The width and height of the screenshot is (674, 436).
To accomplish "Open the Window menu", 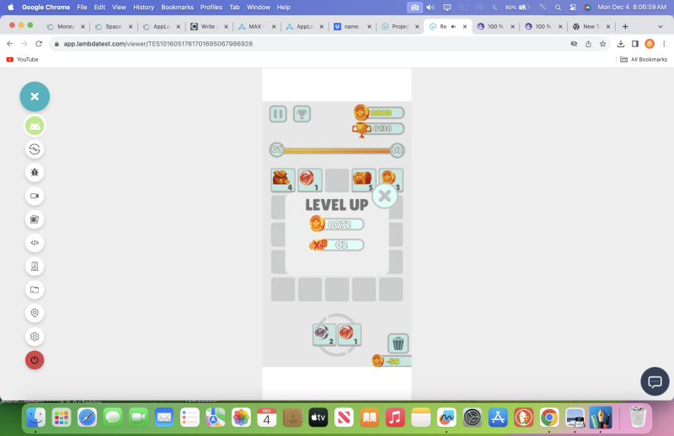I will click(x=259, y=8).
